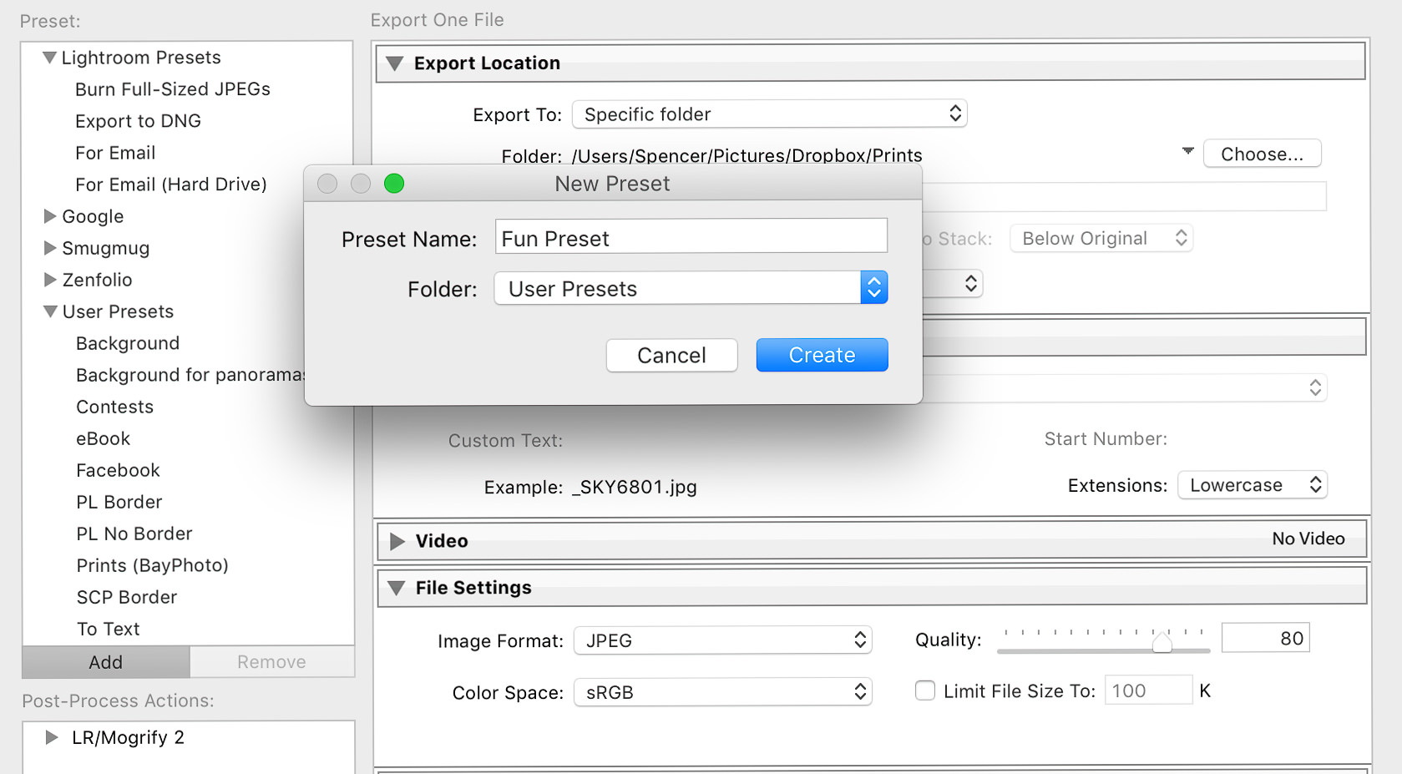This screenshot has width=1402, height=774.
Task: Select the Prints (BayPhoto) preset
Action: click(153, 565)
